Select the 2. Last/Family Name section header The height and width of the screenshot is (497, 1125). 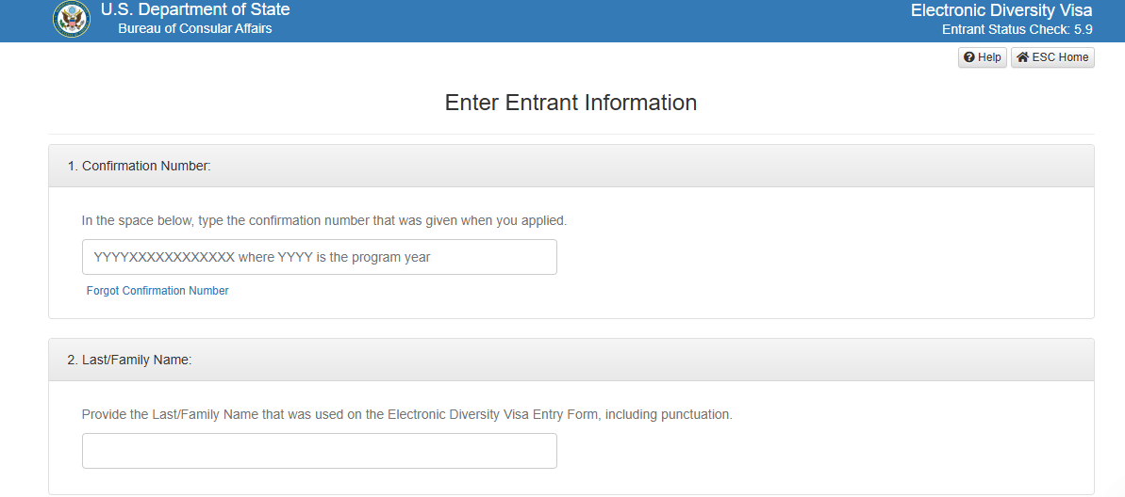(129, 360)
